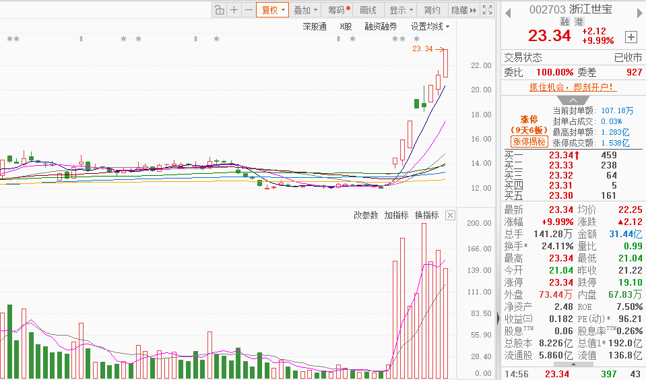Zoom in chart with plus icon

tap(234, 10)
